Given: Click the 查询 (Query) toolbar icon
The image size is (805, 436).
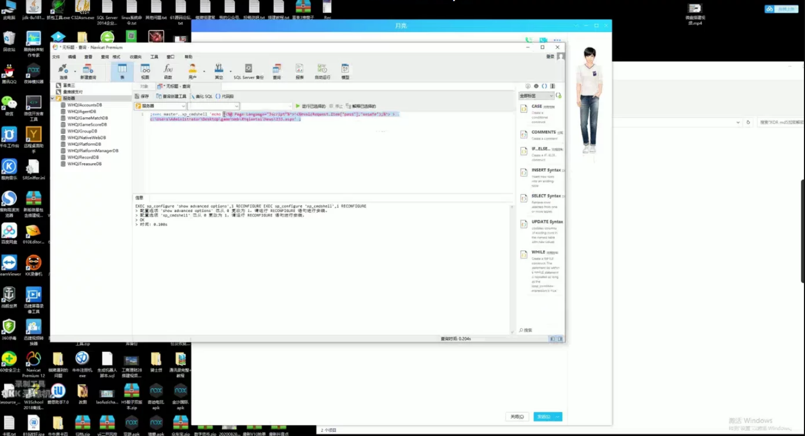Looking at the screenshot, I should pyautogui.click(x=277, y=71).
